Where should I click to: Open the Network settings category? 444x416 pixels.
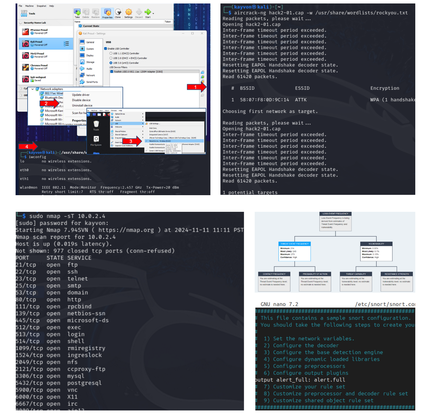[x=90, y=75]
